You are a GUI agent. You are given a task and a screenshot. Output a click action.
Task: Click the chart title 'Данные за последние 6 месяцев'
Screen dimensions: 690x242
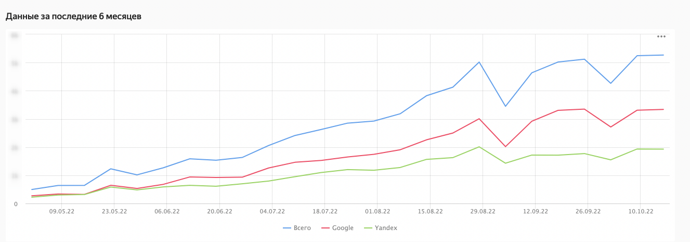73,17
